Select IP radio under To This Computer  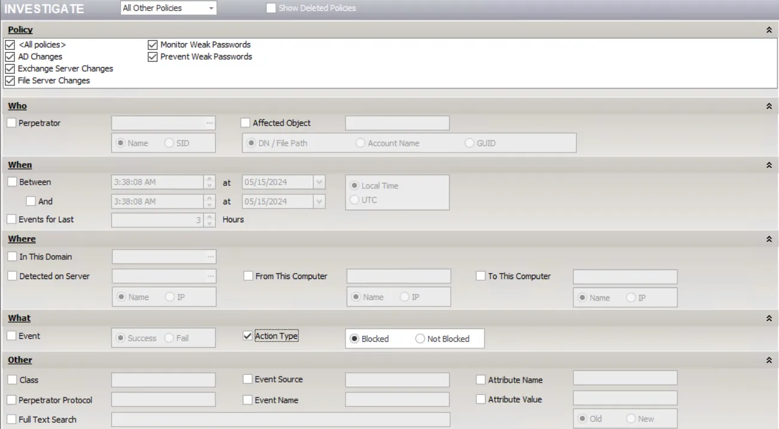(x=630, y=298)
